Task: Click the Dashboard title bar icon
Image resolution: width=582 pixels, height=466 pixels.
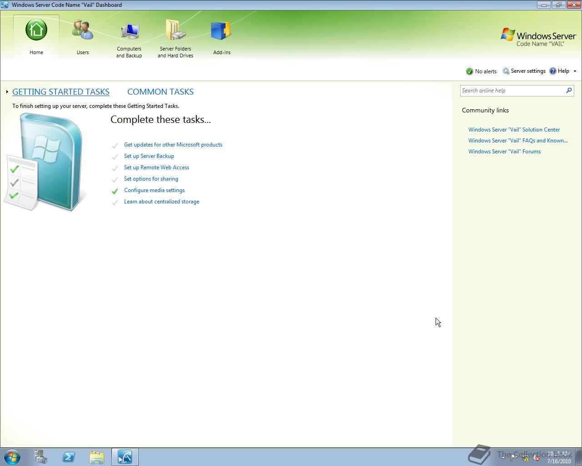Action: [x=5, y=5]
